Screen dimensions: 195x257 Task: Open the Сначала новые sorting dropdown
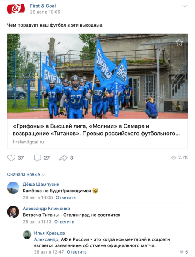click(x=26, y=174)
